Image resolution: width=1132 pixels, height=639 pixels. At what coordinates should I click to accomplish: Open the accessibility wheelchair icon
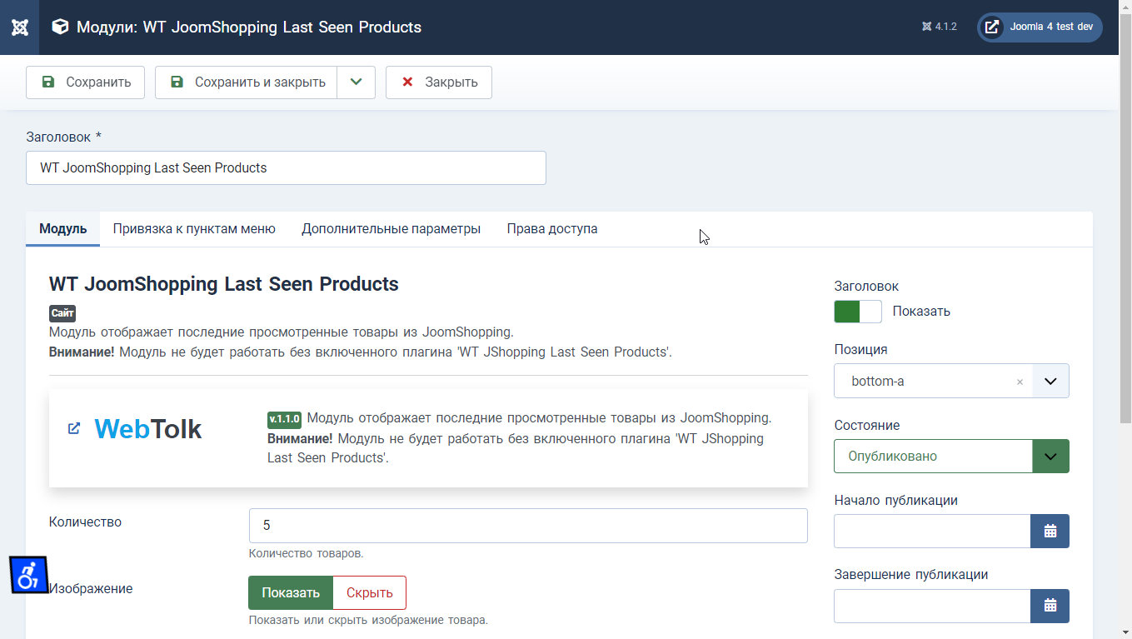(x=28, y=575)
